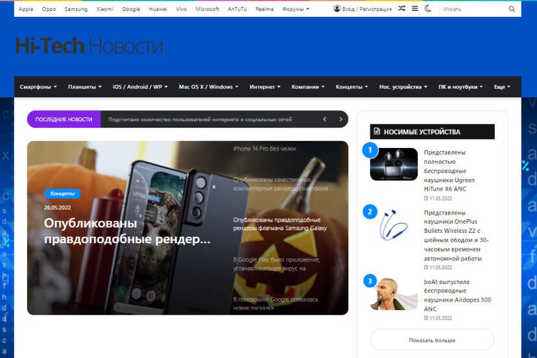The width and height of the screenshot is (537, 358).
Task: Toggle dark mode moon icon
Action: pyautogui.click(x=428, y=8)
